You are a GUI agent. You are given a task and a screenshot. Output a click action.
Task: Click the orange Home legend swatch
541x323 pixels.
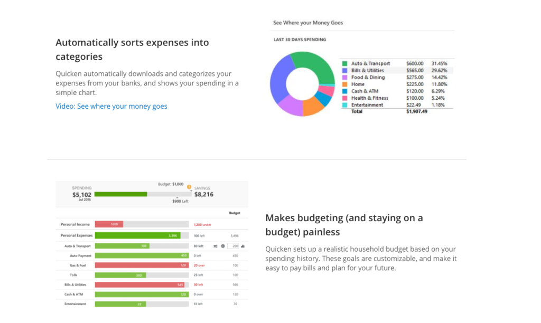click(x=344, y=84)
